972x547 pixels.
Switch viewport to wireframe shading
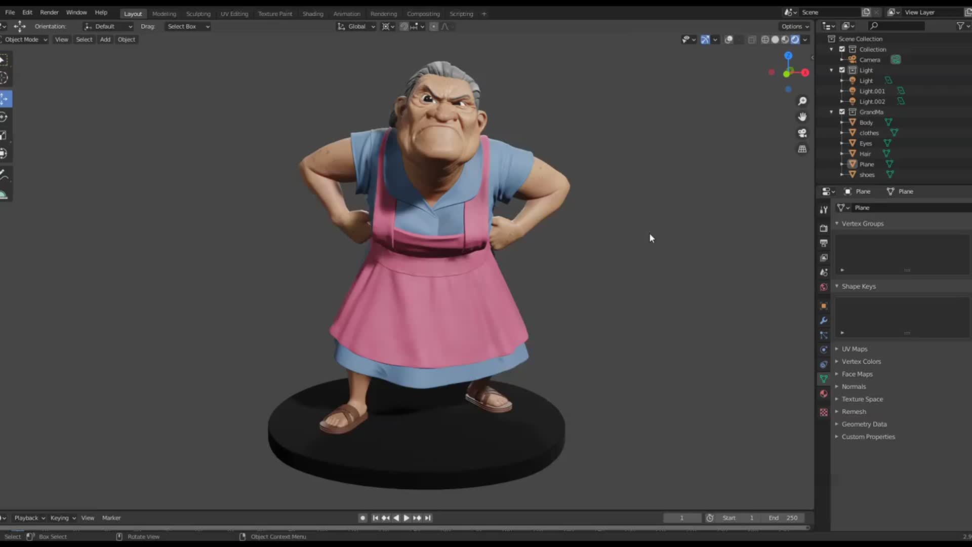[765, 40]
